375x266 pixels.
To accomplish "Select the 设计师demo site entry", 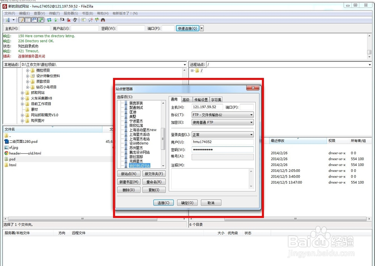I will point(139,143).
